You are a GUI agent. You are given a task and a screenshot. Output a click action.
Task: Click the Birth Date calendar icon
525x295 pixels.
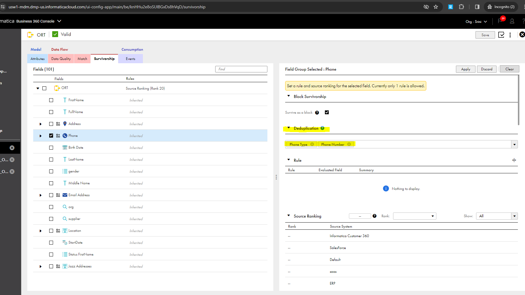click(x=65, y=147)
